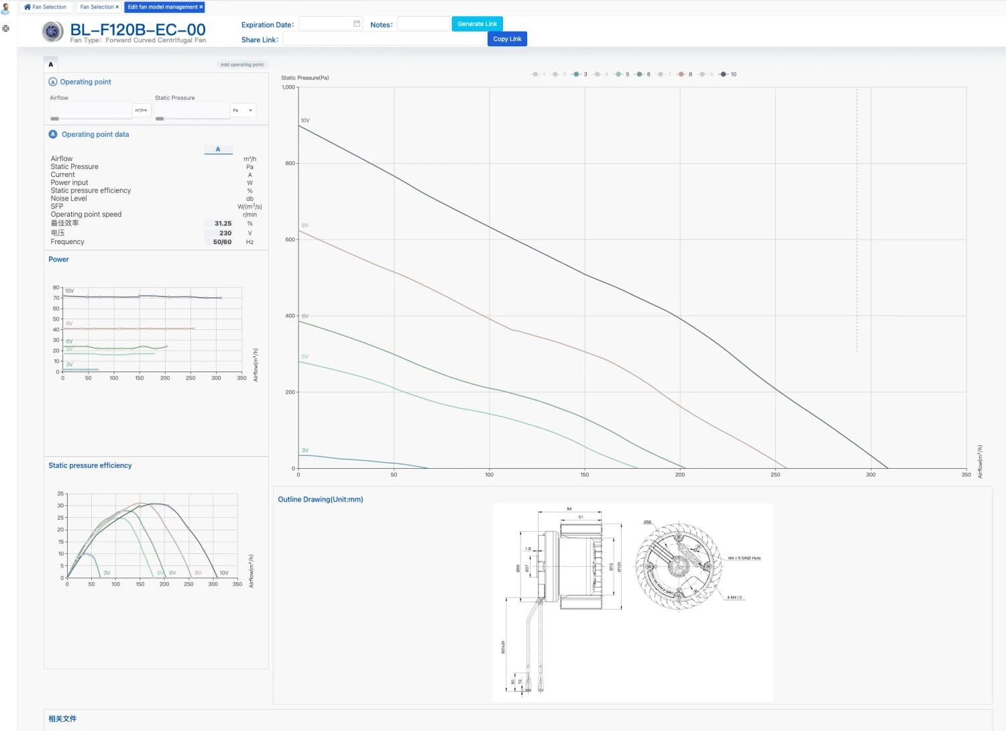Click the blue A icon beside Operating point data
Image resolution: width=1006 pixels, height=731 pixels.
53,134
